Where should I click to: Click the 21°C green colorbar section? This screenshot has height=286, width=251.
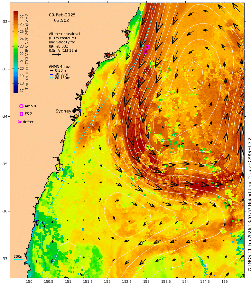pyautogui.click(x=16, y=61)
